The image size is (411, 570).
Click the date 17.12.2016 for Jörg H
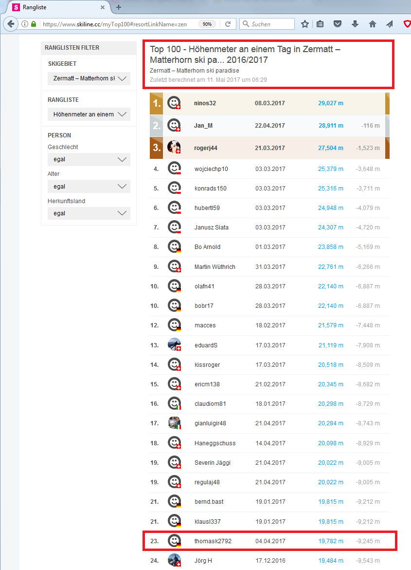pyautogui.click(x=270, y=561)
